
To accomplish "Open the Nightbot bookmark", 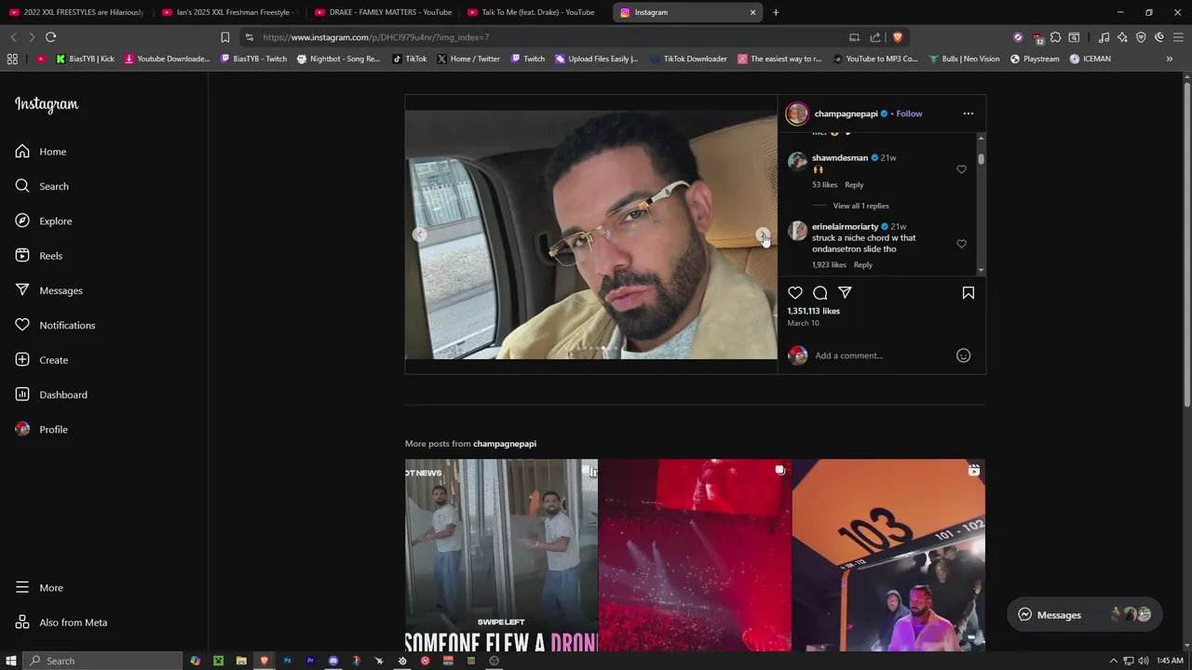I will pyautogui.click(x=338, y=59).
